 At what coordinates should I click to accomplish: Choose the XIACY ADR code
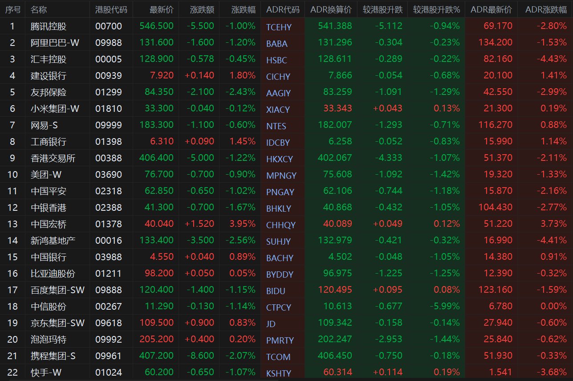278,110
